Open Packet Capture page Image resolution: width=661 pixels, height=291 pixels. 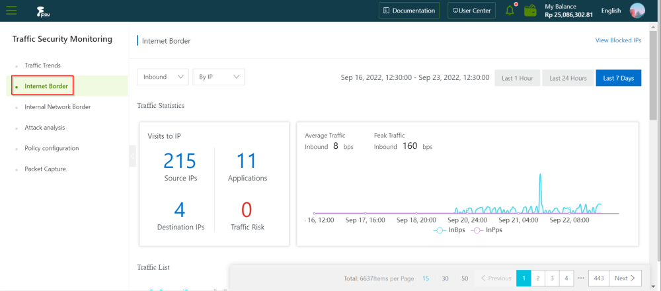point(45,169)
